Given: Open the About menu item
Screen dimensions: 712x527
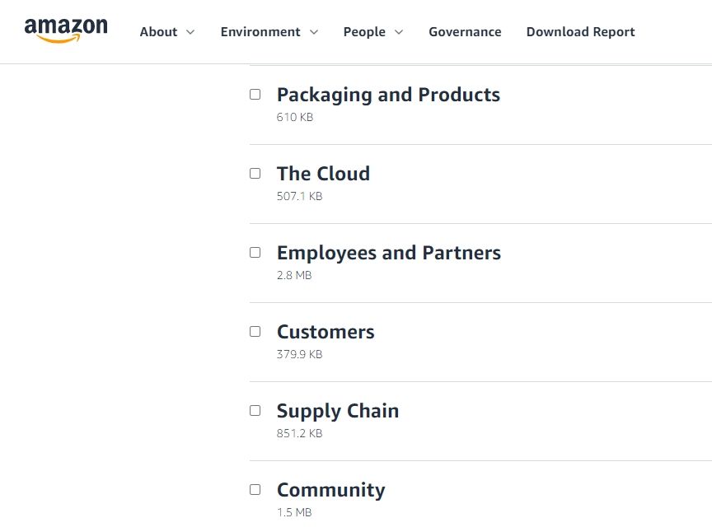Looking at the screenshot, I should coord(158,32).
